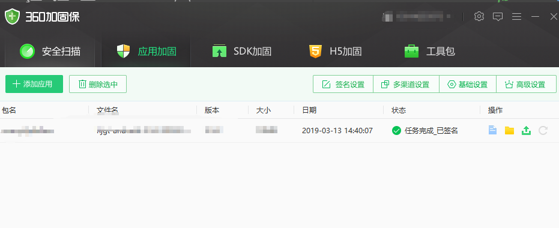Click the 删除选中 button
559x228 pixels.
pyautogui.click(x=98, y=84)
